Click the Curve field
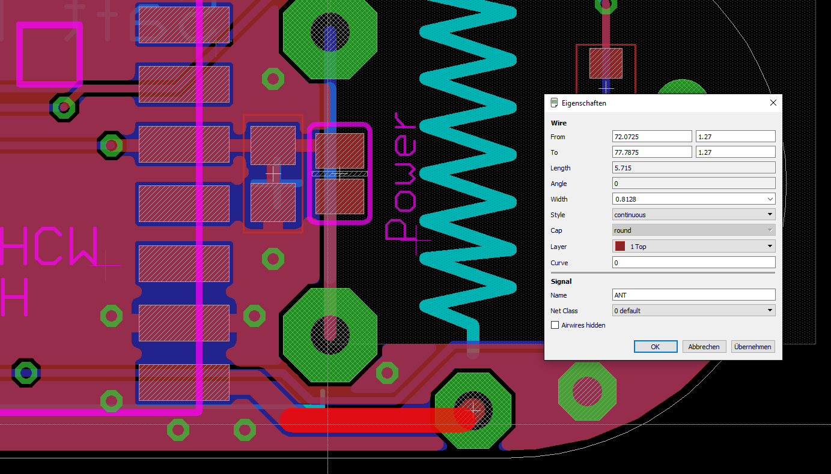This screenshot has height=474, width=831. [694, 263]
